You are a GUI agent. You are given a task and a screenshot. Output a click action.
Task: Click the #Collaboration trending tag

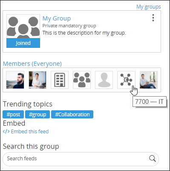coord(72,115)
